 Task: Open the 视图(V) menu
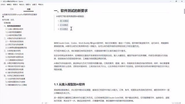pyautogui.click(x=28, y=5)
